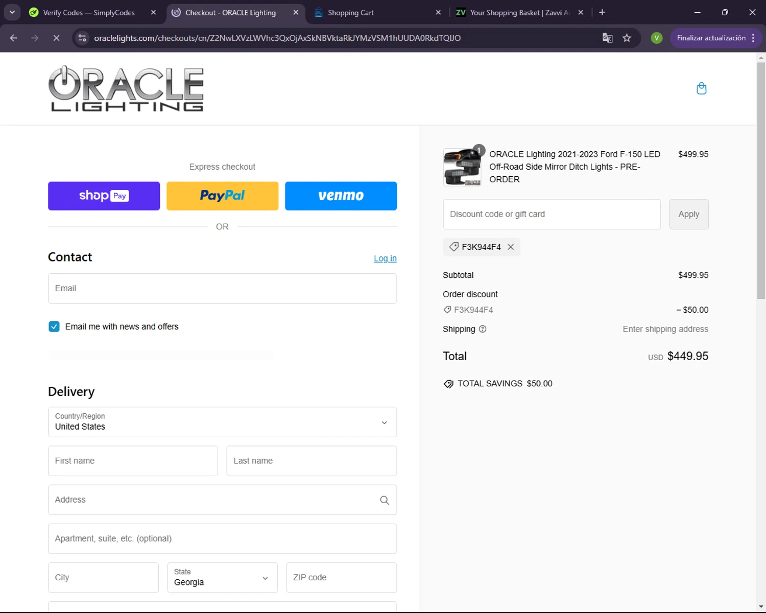Click Enter shipping address text
Image resolution: width=766 pixels, height=613 pixels.
(x=665, y=329)
